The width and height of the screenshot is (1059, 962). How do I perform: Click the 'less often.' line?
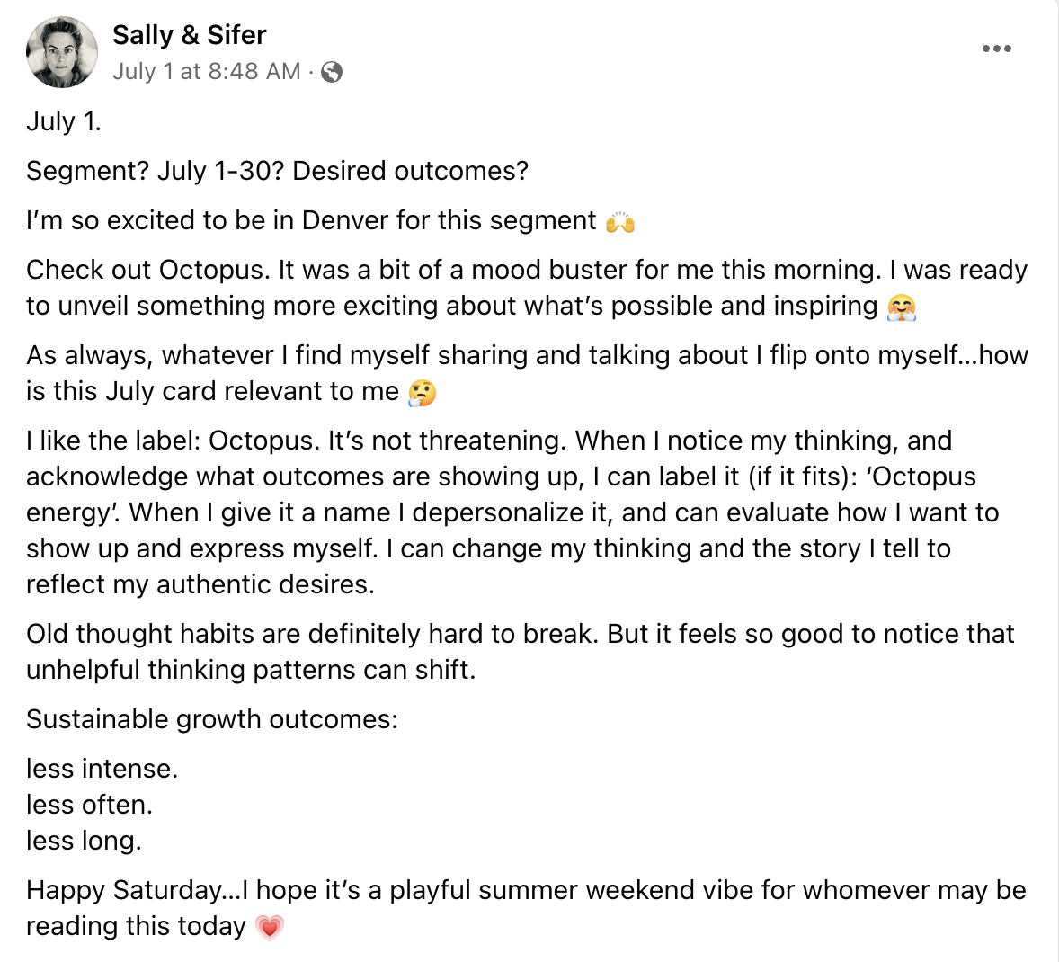pyautogui.click(x=89, y=805)
